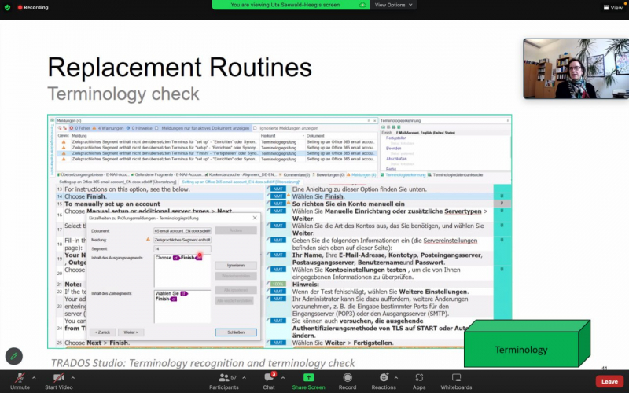Click the green Terminology box

click(x=527, y=343)
